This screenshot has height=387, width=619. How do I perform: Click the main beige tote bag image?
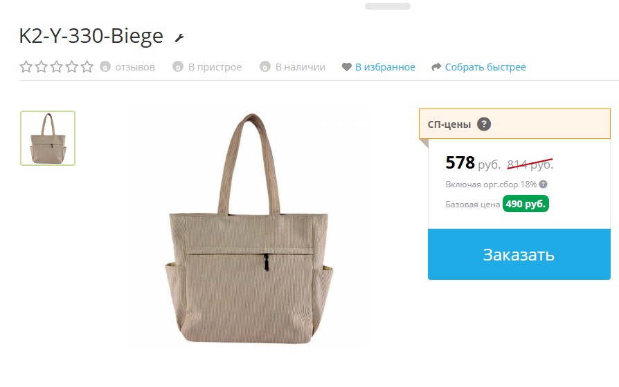tap(249, 228)
